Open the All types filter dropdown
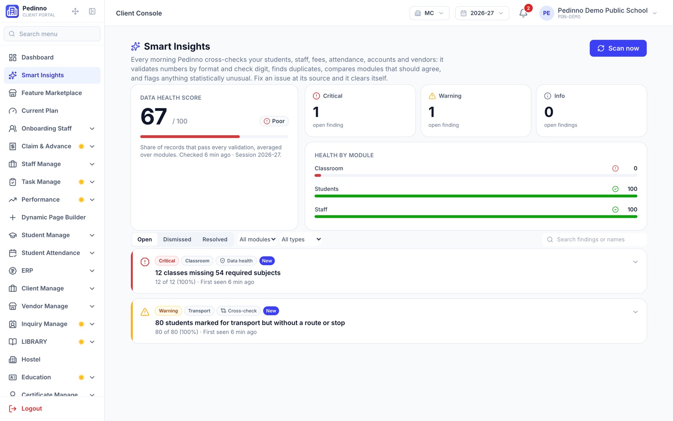Screen dimensions: 673x421 click(x=301, y=240)
